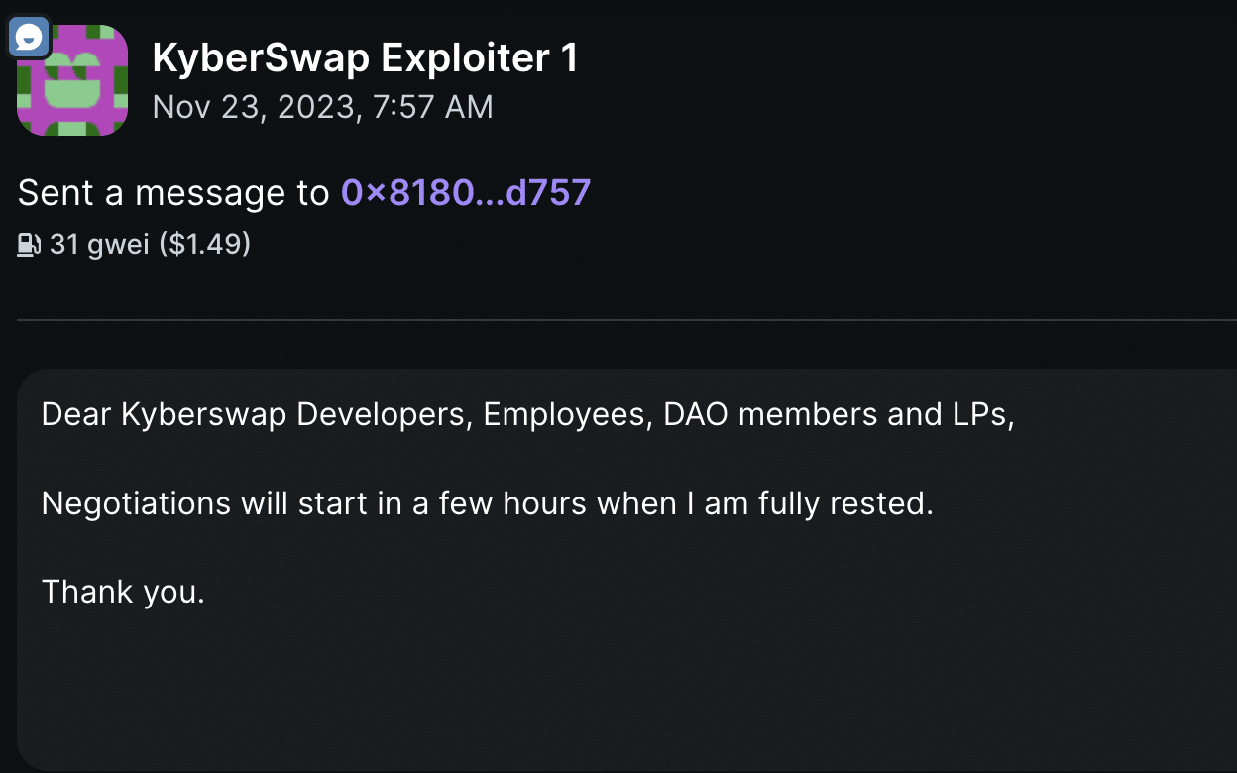Click the Thank you line in the message

122,591
